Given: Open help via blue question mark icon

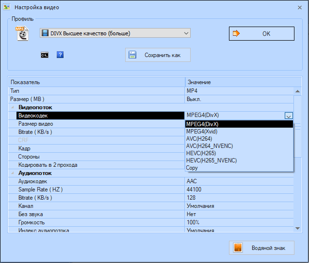Looking at the screenshot, I should (x=60, y=55).
